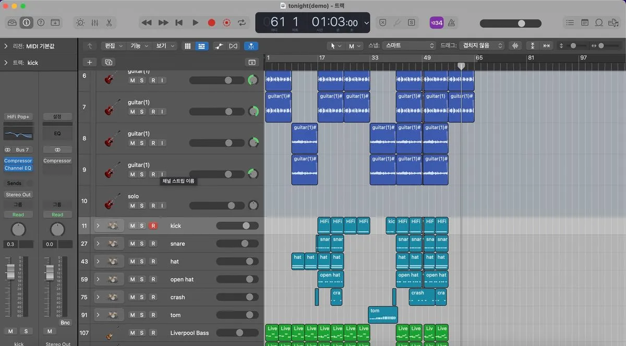Mute the Liverpool Bass track

[133, 333]
